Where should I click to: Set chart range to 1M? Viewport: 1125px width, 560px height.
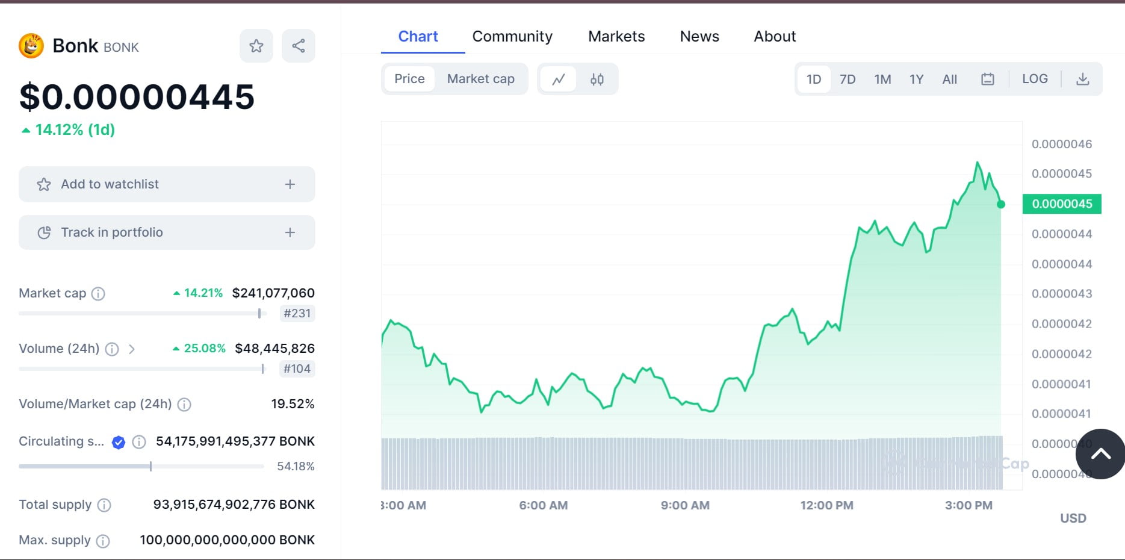pyautogui.click(x=882, y=79)
